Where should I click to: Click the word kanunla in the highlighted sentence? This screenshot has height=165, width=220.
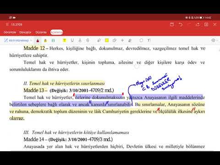[x=99, y=104]
